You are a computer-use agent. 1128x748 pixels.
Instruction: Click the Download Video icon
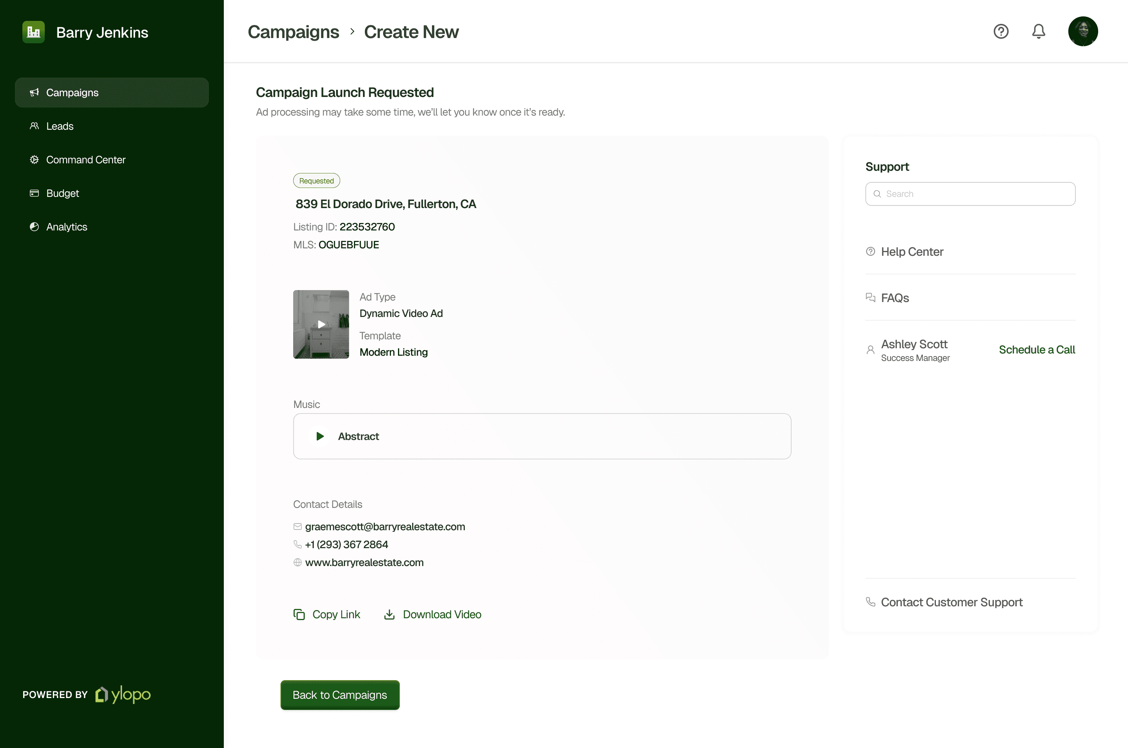[389, 615]
